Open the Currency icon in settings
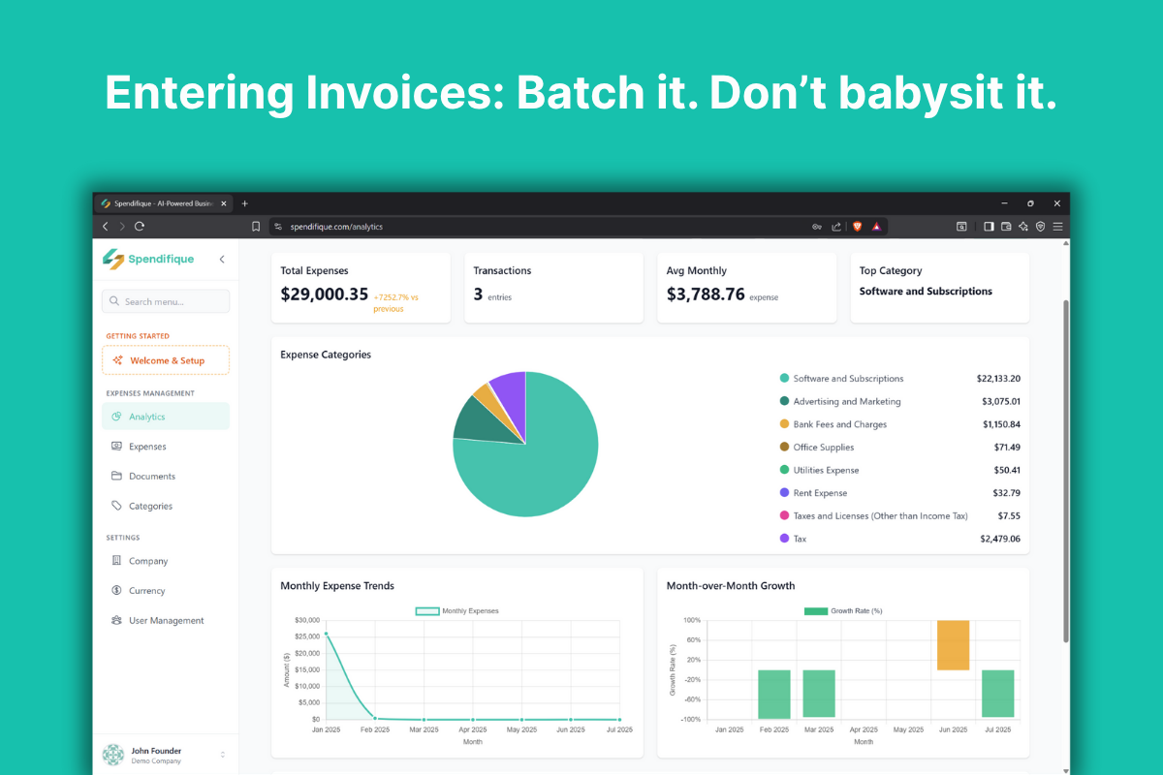The height and width of the screenshot is (775, 1163). 116,590
